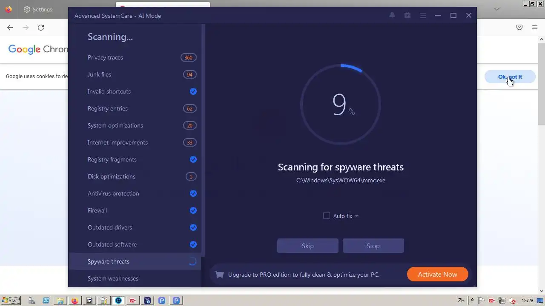This screenshot has height=306, width=545.
Task: Open Firefox from the taskbar
Action: (x=75, y=300)
